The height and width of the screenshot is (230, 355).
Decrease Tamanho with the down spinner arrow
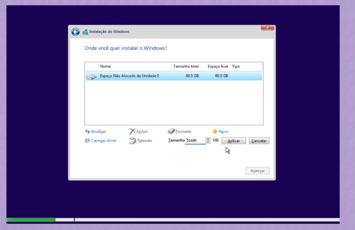click(x=208, y=142)
